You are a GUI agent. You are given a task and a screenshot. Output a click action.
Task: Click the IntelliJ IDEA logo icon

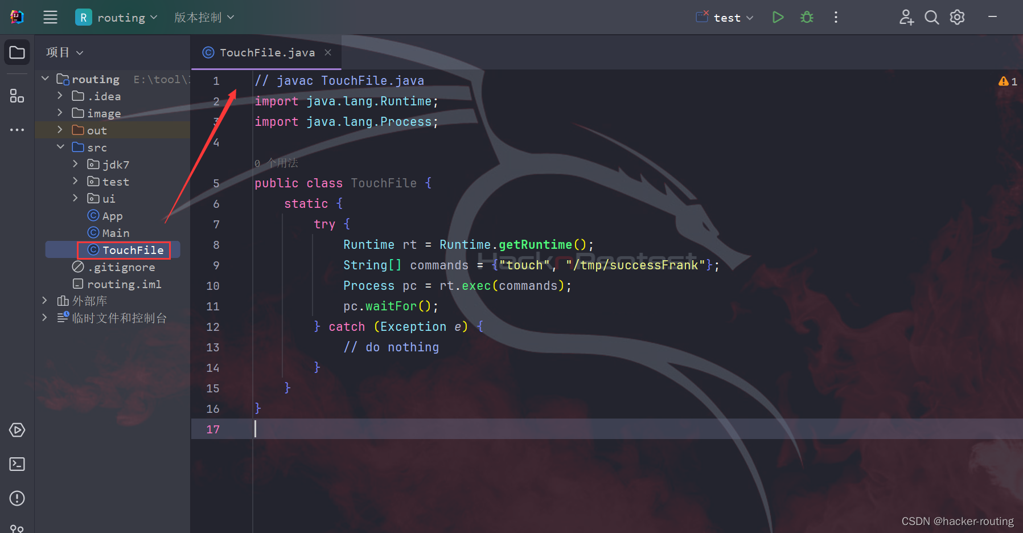pyautogui.click(x=17, y=17)
